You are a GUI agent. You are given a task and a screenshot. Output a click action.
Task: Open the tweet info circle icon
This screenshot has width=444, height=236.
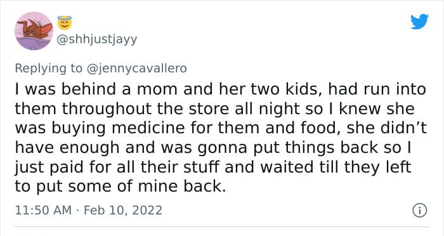(x=420, y=211)
